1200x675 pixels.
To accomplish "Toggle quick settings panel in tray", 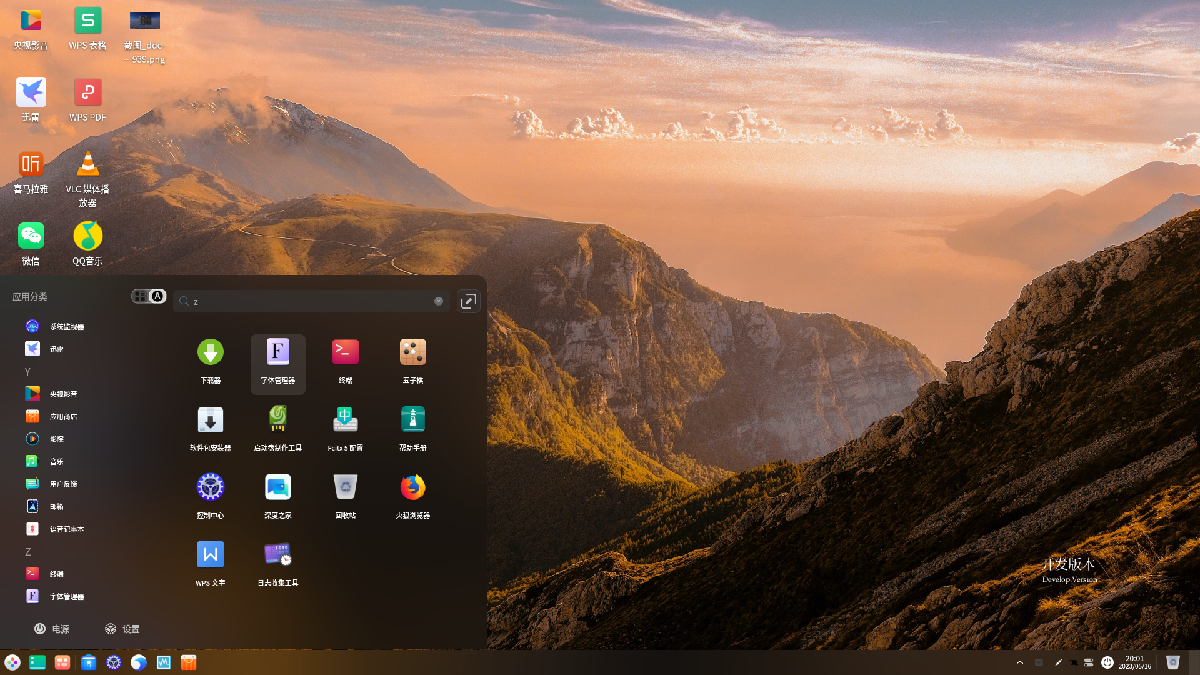I will tap(1089, 662).
